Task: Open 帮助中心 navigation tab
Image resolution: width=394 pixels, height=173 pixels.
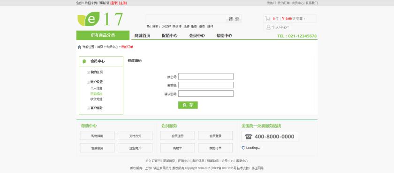Action: [224, 36]
